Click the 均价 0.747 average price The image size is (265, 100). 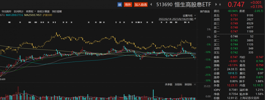pos(260,57)
